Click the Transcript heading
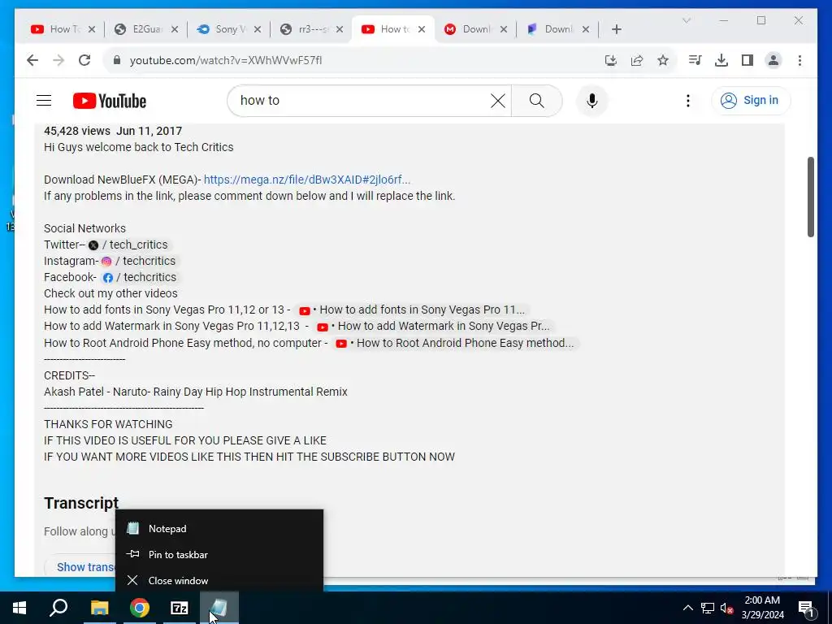This screenshot has width=832, height=624. (81, 503)
